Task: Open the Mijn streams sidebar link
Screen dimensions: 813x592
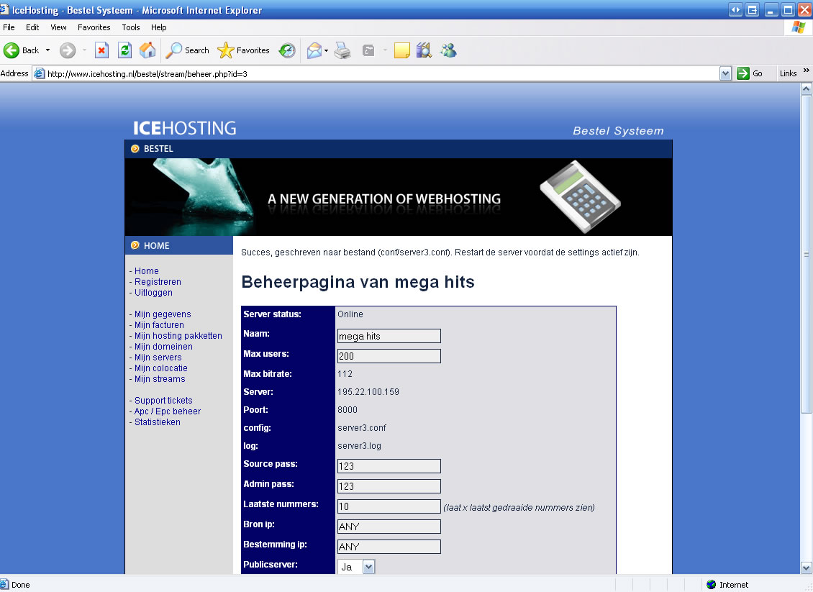Action: [x=160, y=379]
